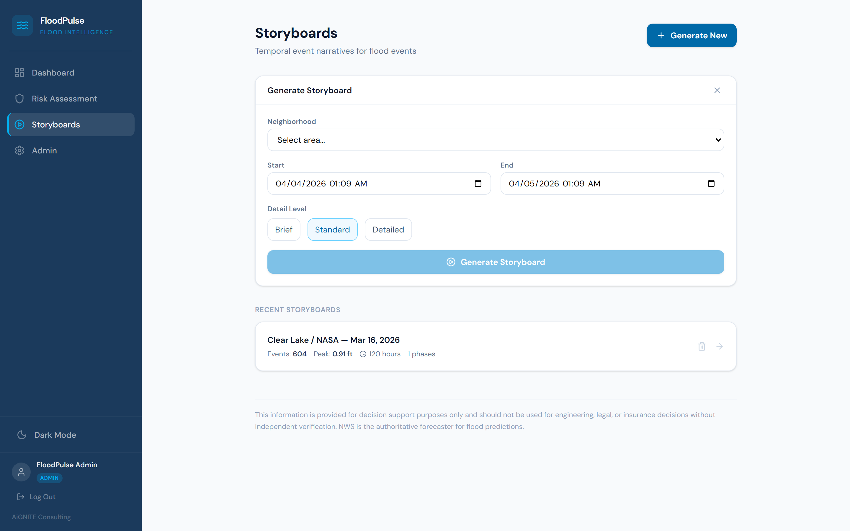The width and height of the screenshot is (850, 531).
Task: Keep Standard detail level selected
Action: [x=332, y=229]
